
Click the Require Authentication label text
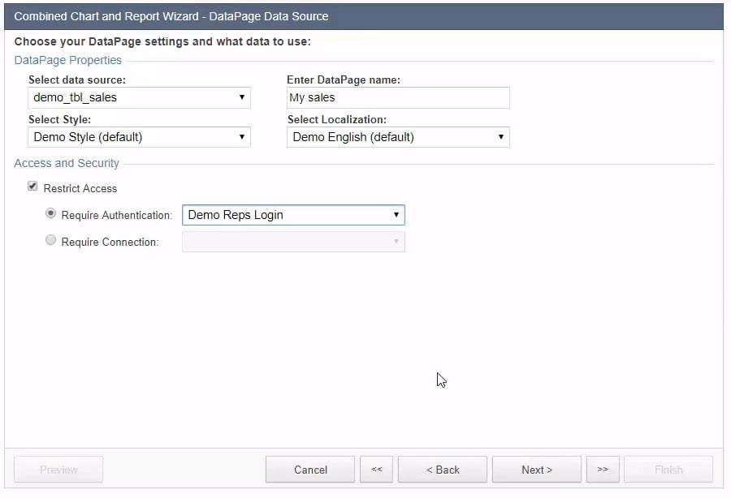tap(117, 216)
